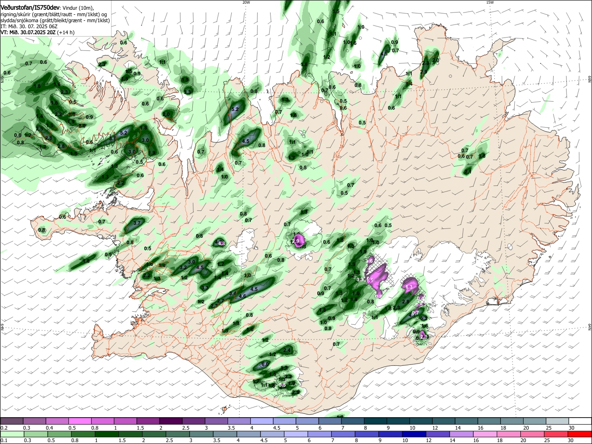Click the bright red 30 swatch in rain legend
The height and width of the screenshot is (444, 592).
[x=580, y=434]
